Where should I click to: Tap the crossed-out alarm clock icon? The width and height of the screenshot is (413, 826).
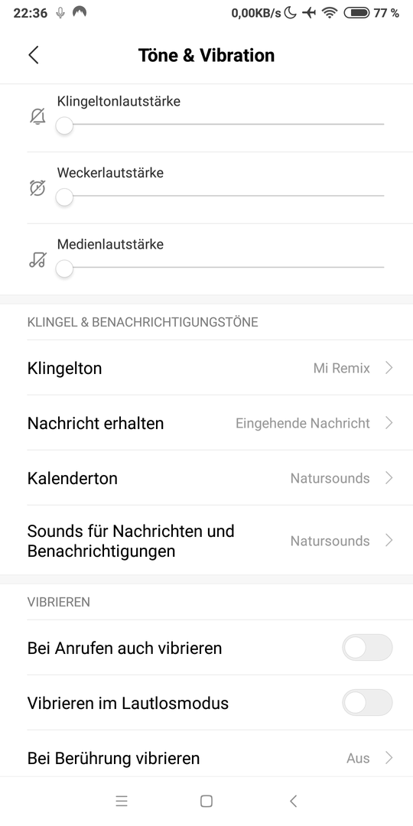[37, 188]
